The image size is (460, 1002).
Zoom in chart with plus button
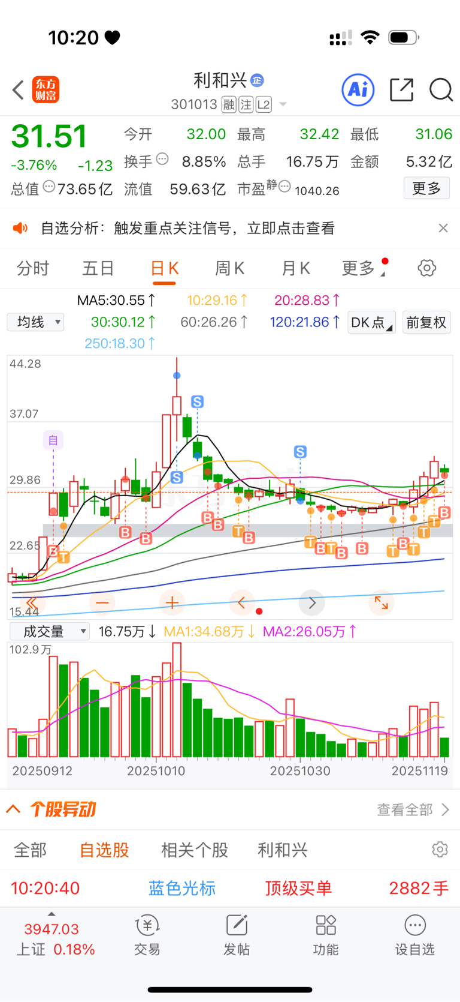coord(172,602)
